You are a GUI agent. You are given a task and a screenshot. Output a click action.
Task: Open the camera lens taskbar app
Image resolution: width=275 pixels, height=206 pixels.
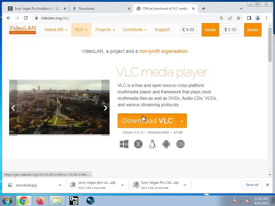point(91,201)
